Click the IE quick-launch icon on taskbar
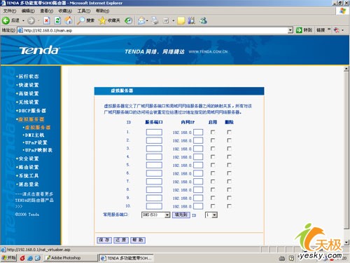The height and width of the screenshot is (263, 350). 30,258
